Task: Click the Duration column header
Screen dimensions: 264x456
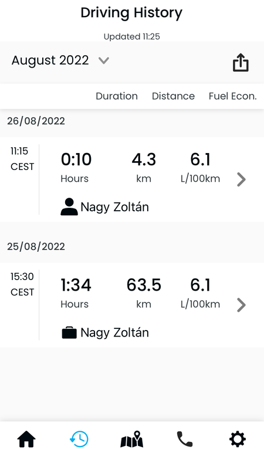Action: 117,96
